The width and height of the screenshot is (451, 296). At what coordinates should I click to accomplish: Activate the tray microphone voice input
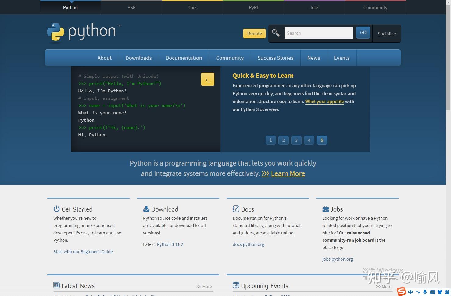[425, 292]
